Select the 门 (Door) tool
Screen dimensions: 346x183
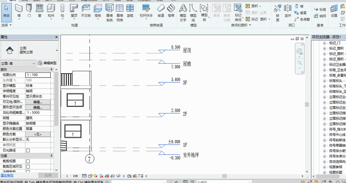[x=29, y=11]
